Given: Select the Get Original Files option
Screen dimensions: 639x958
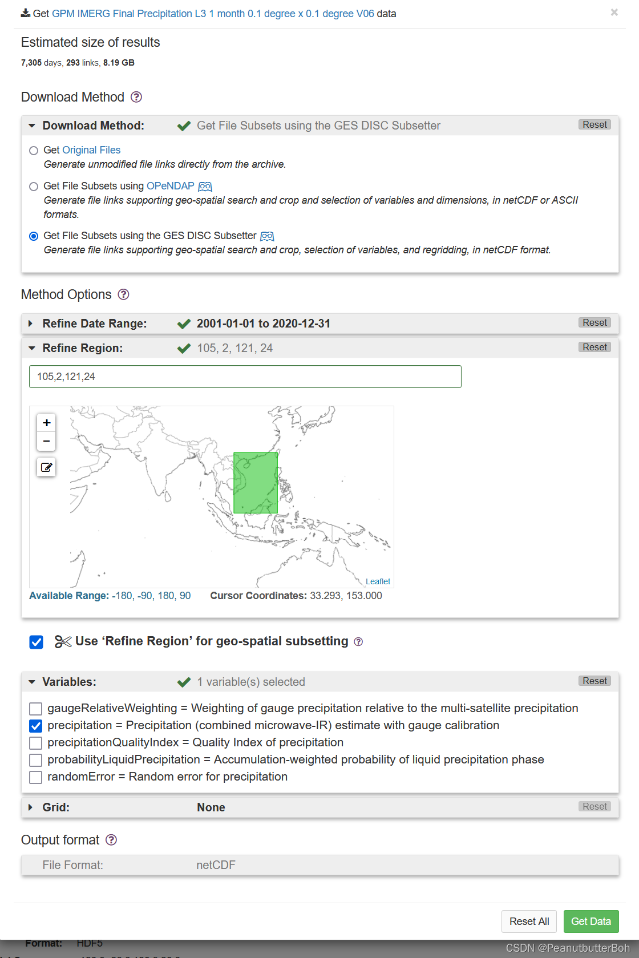Looking at the screenshot, I should [x=34, y=150].
